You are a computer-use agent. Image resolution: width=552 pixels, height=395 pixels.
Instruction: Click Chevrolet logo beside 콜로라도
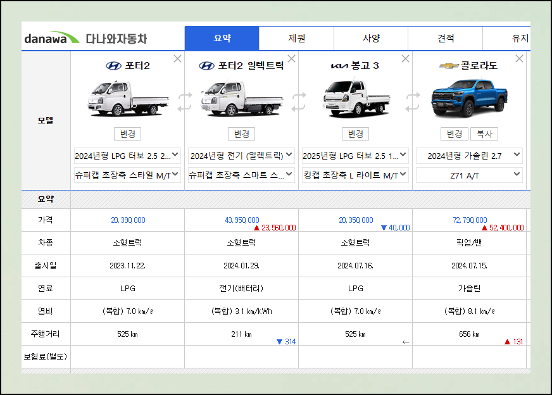point(449,66)
